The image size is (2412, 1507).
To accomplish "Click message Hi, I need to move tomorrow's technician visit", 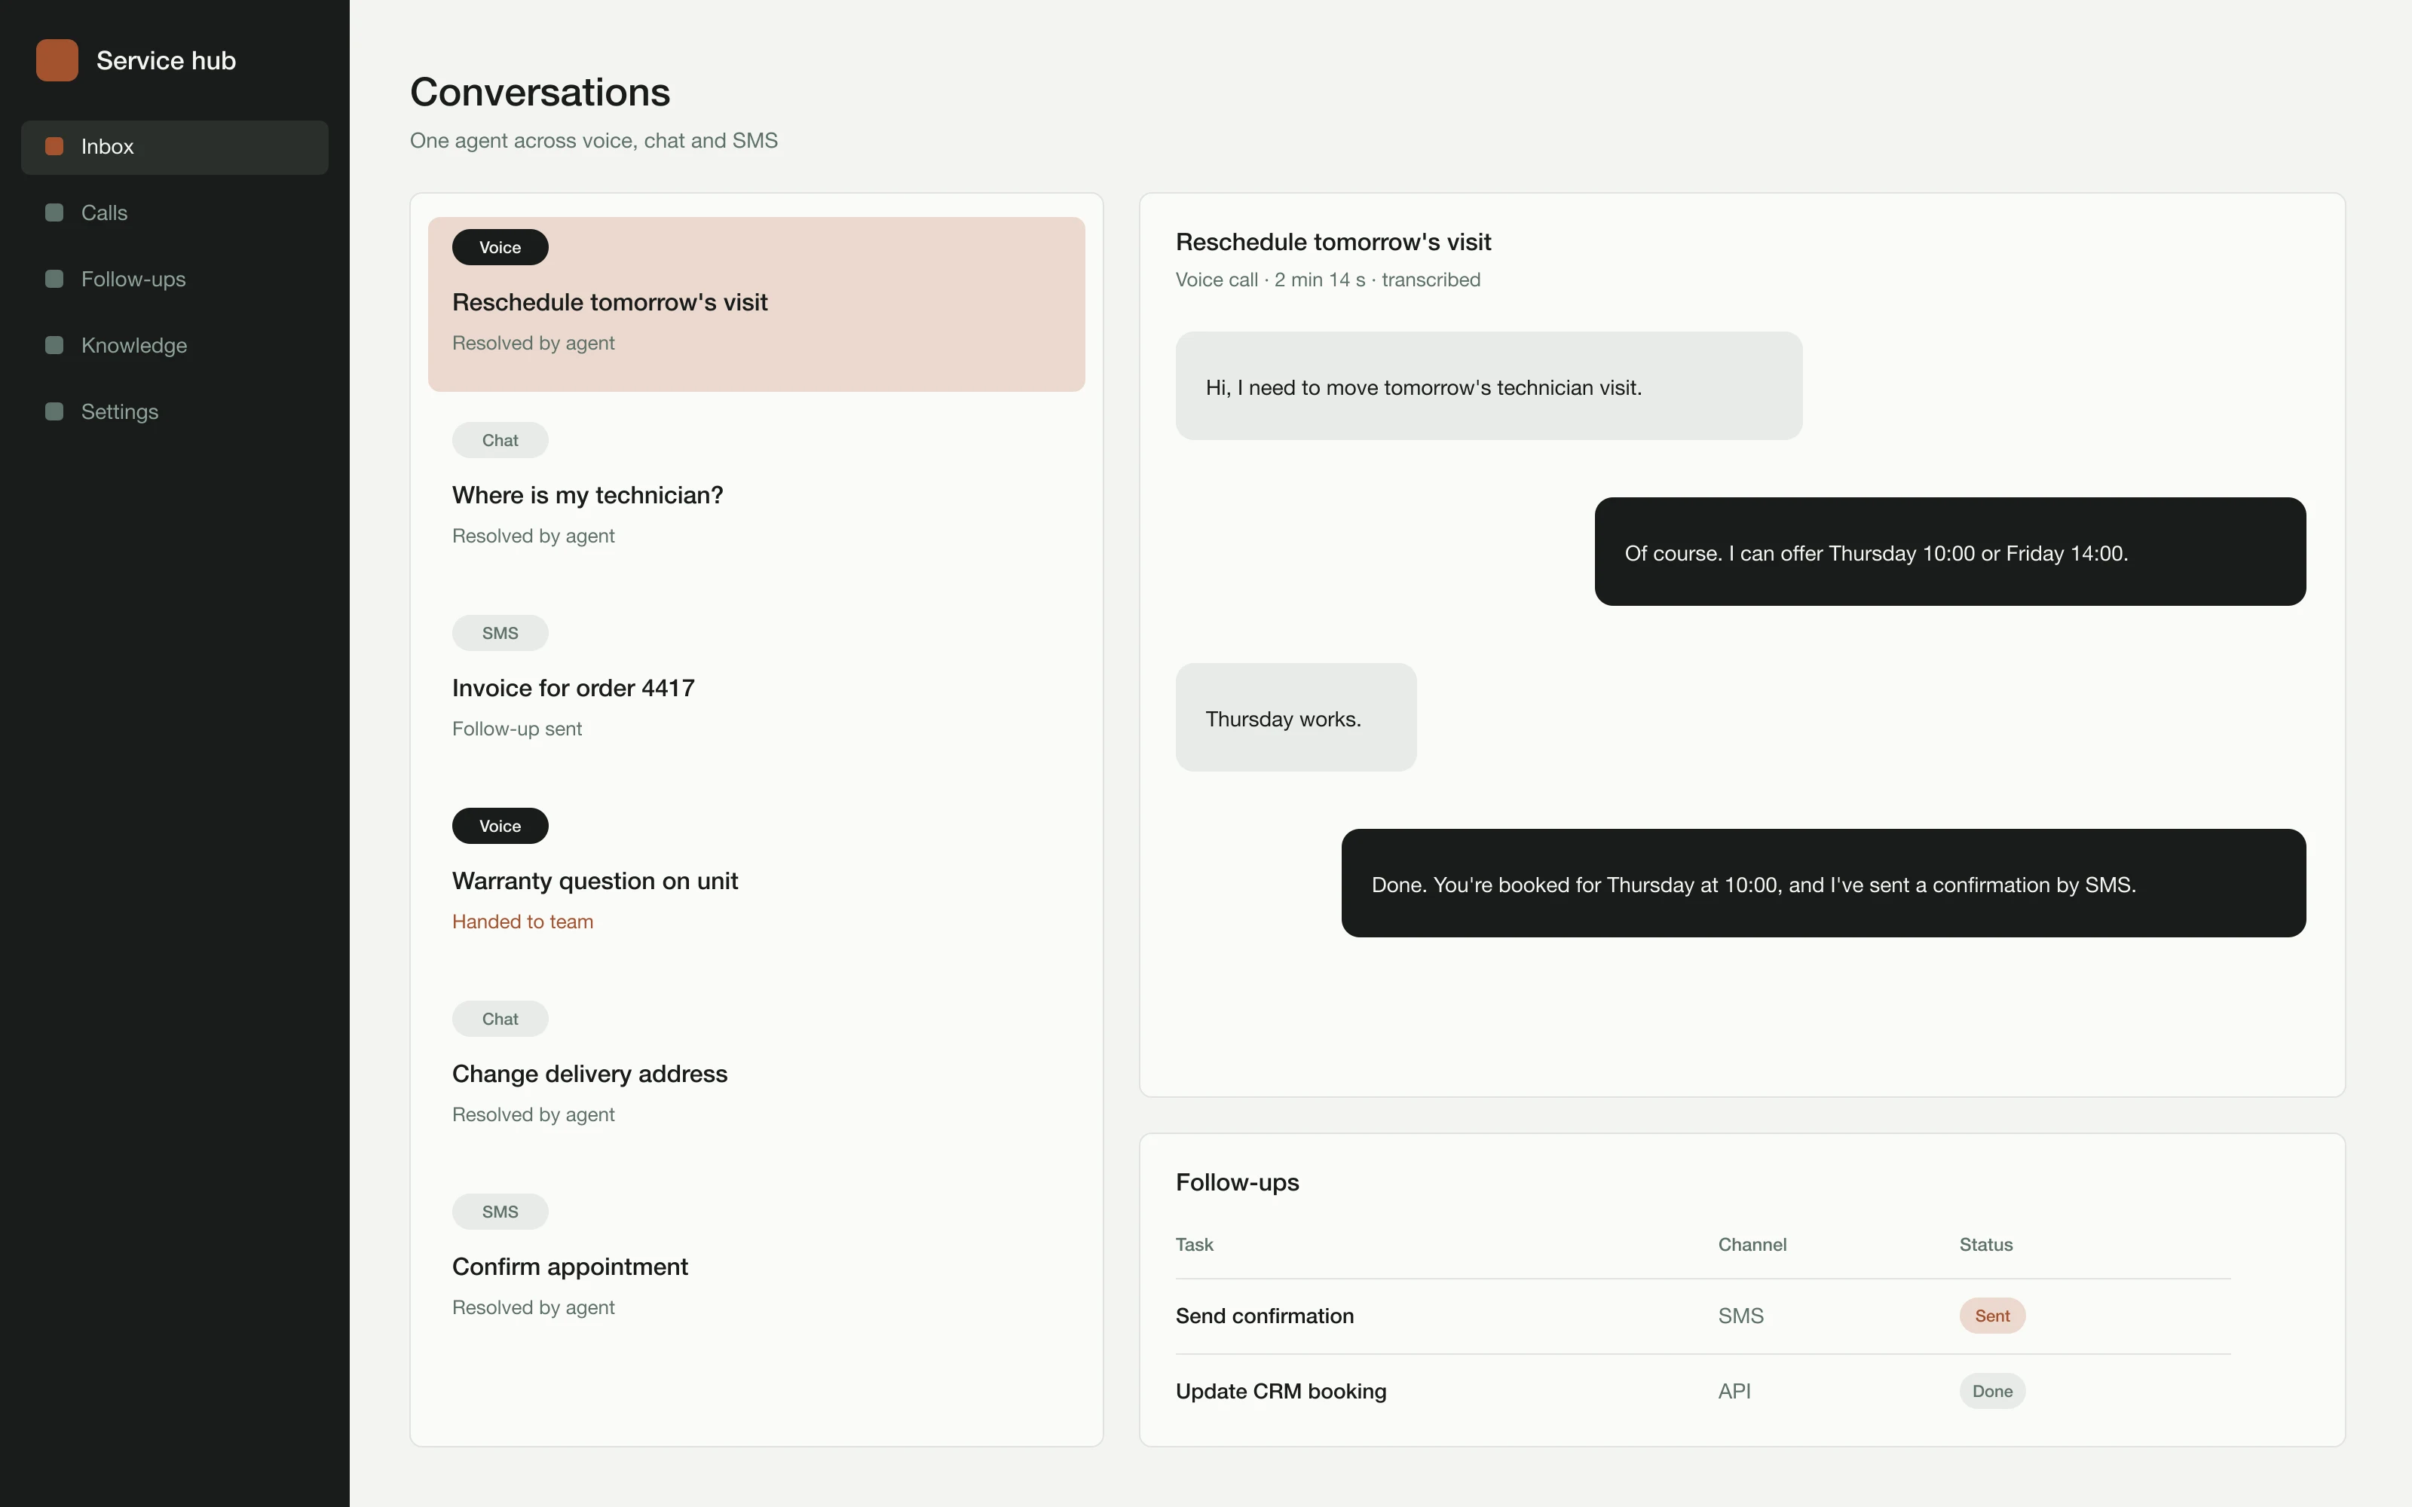I will click(x=1489, y=386).
